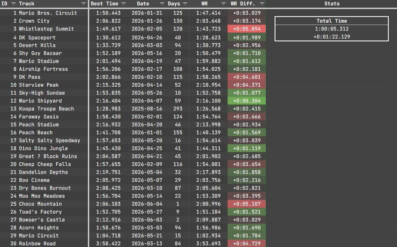The width and height of the screenshot is (397, 247).
Task: Select the +0:03.666 WR Diff cell
Action: coord(247,117)
